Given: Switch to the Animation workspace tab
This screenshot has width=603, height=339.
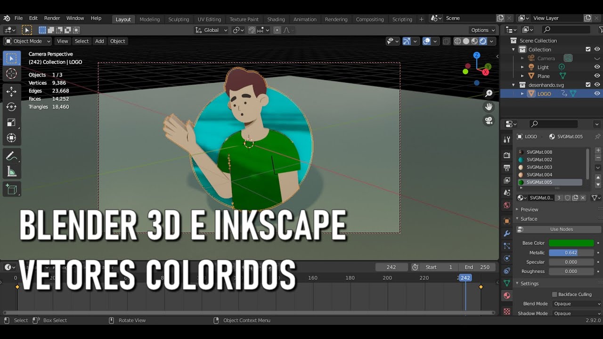Looking at the screenshot, I should point(305,19).
